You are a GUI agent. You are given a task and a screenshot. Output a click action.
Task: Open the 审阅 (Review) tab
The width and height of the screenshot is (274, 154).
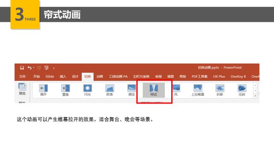click(x=158, y=77)
